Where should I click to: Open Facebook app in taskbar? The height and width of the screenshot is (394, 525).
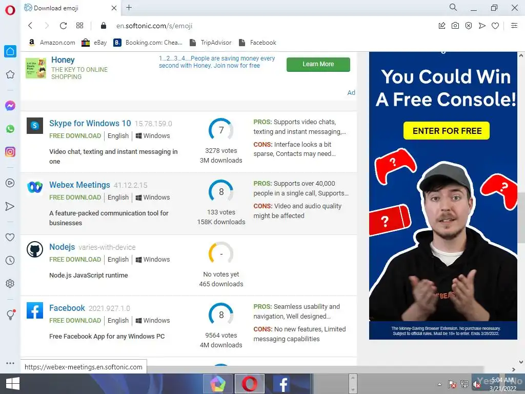282,384
